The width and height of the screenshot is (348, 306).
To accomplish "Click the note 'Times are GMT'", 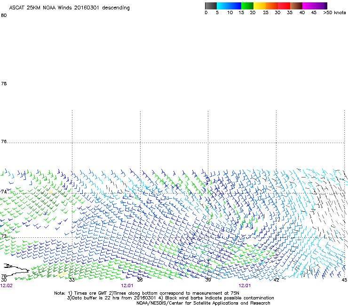I will pos(91,293).
